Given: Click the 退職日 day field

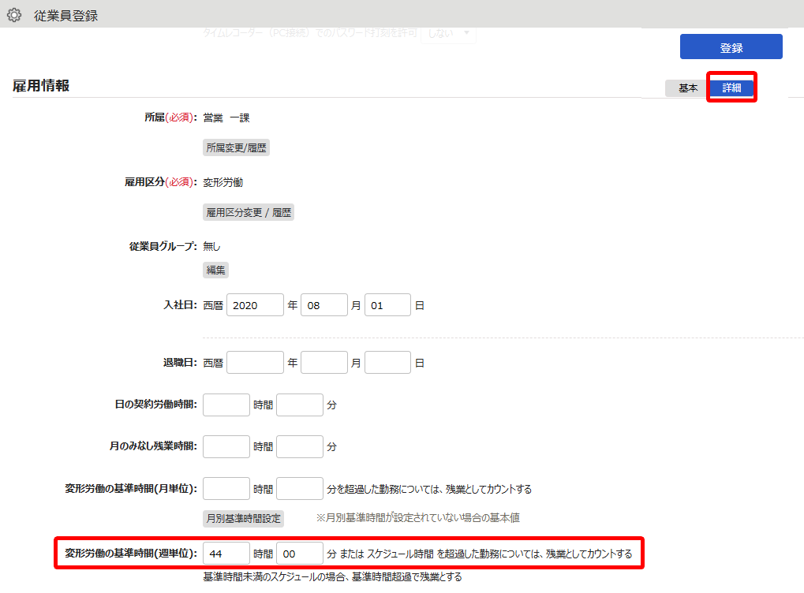Looking at the screenshot, I should coord(387,363).
